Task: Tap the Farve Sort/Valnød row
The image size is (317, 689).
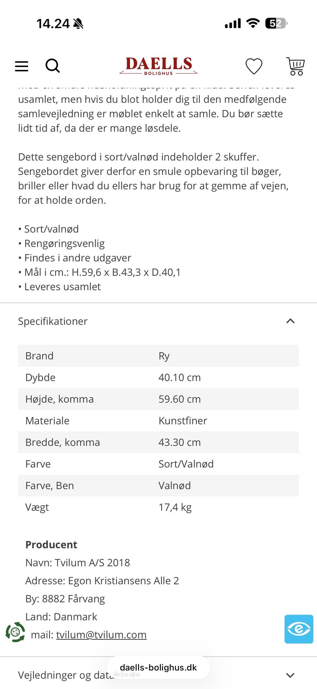Action: [x=158, y=464]
